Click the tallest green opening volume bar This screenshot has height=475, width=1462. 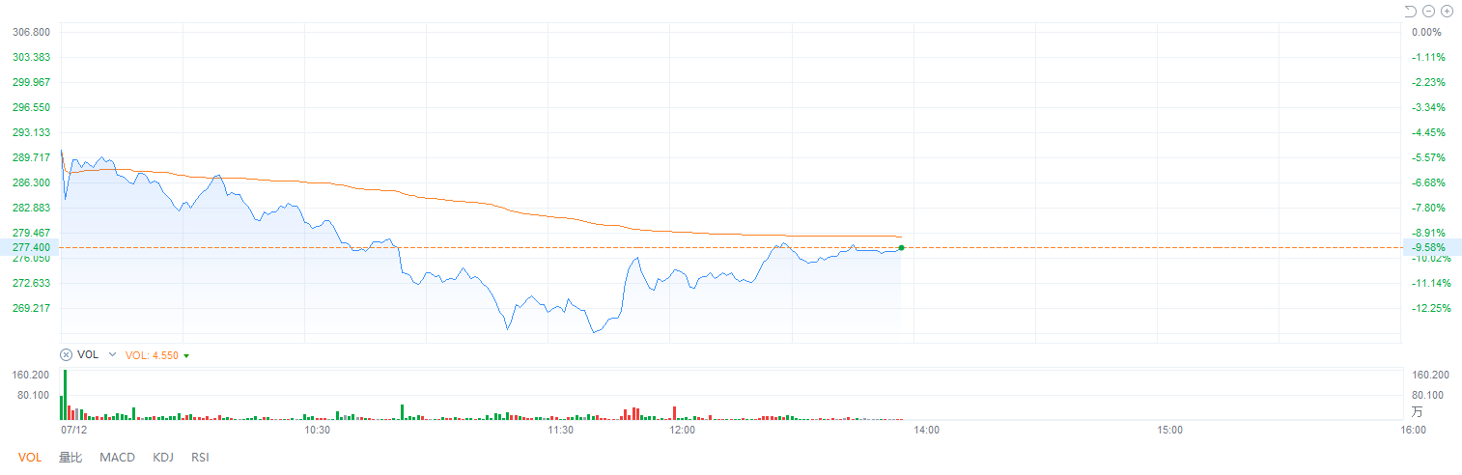pyautogui.click(x=66, y=394)
